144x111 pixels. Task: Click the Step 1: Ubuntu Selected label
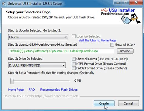[34, 31]
